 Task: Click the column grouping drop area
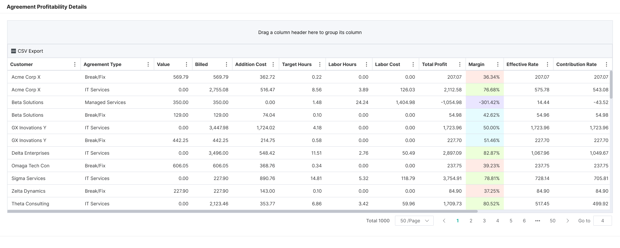pyautogui.click(x=310, y=32)
